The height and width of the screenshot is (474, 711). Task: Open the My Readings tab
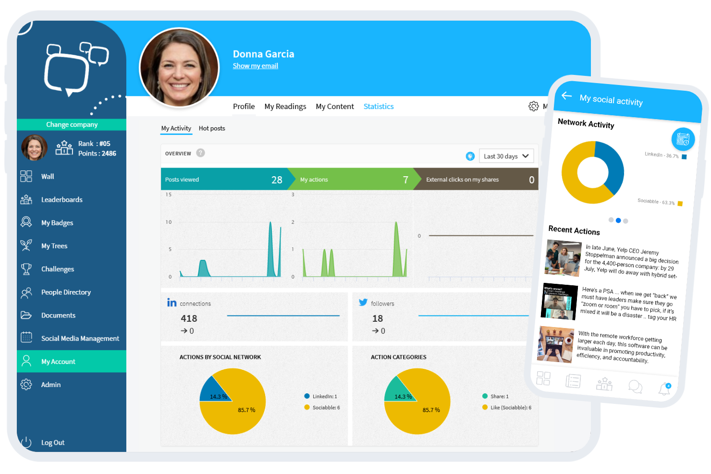(285, 106)
